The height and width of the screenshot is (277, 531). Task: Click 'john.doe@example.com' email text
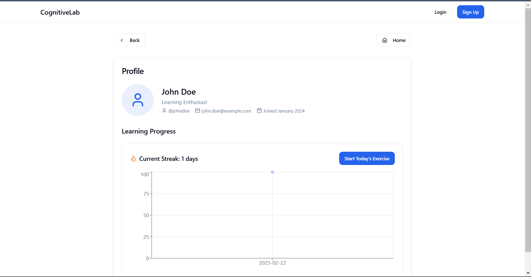click(x=226, y=111)
